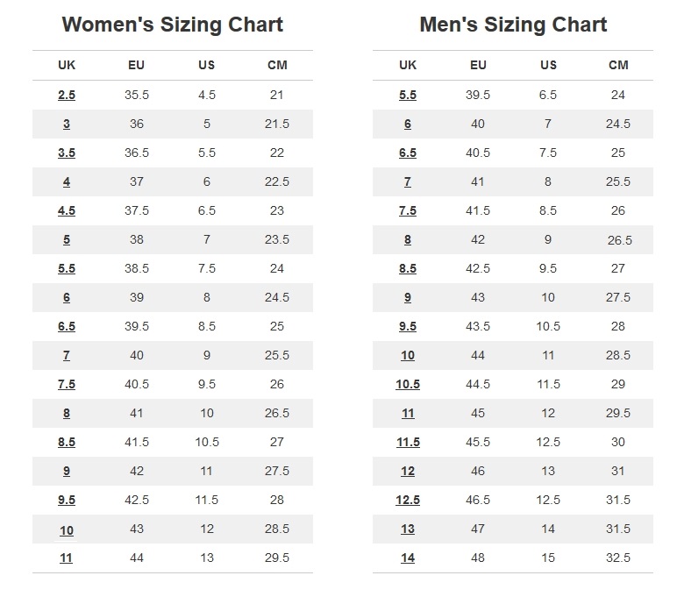Click the CM column header in Men's chart

(x=618, y=65)
